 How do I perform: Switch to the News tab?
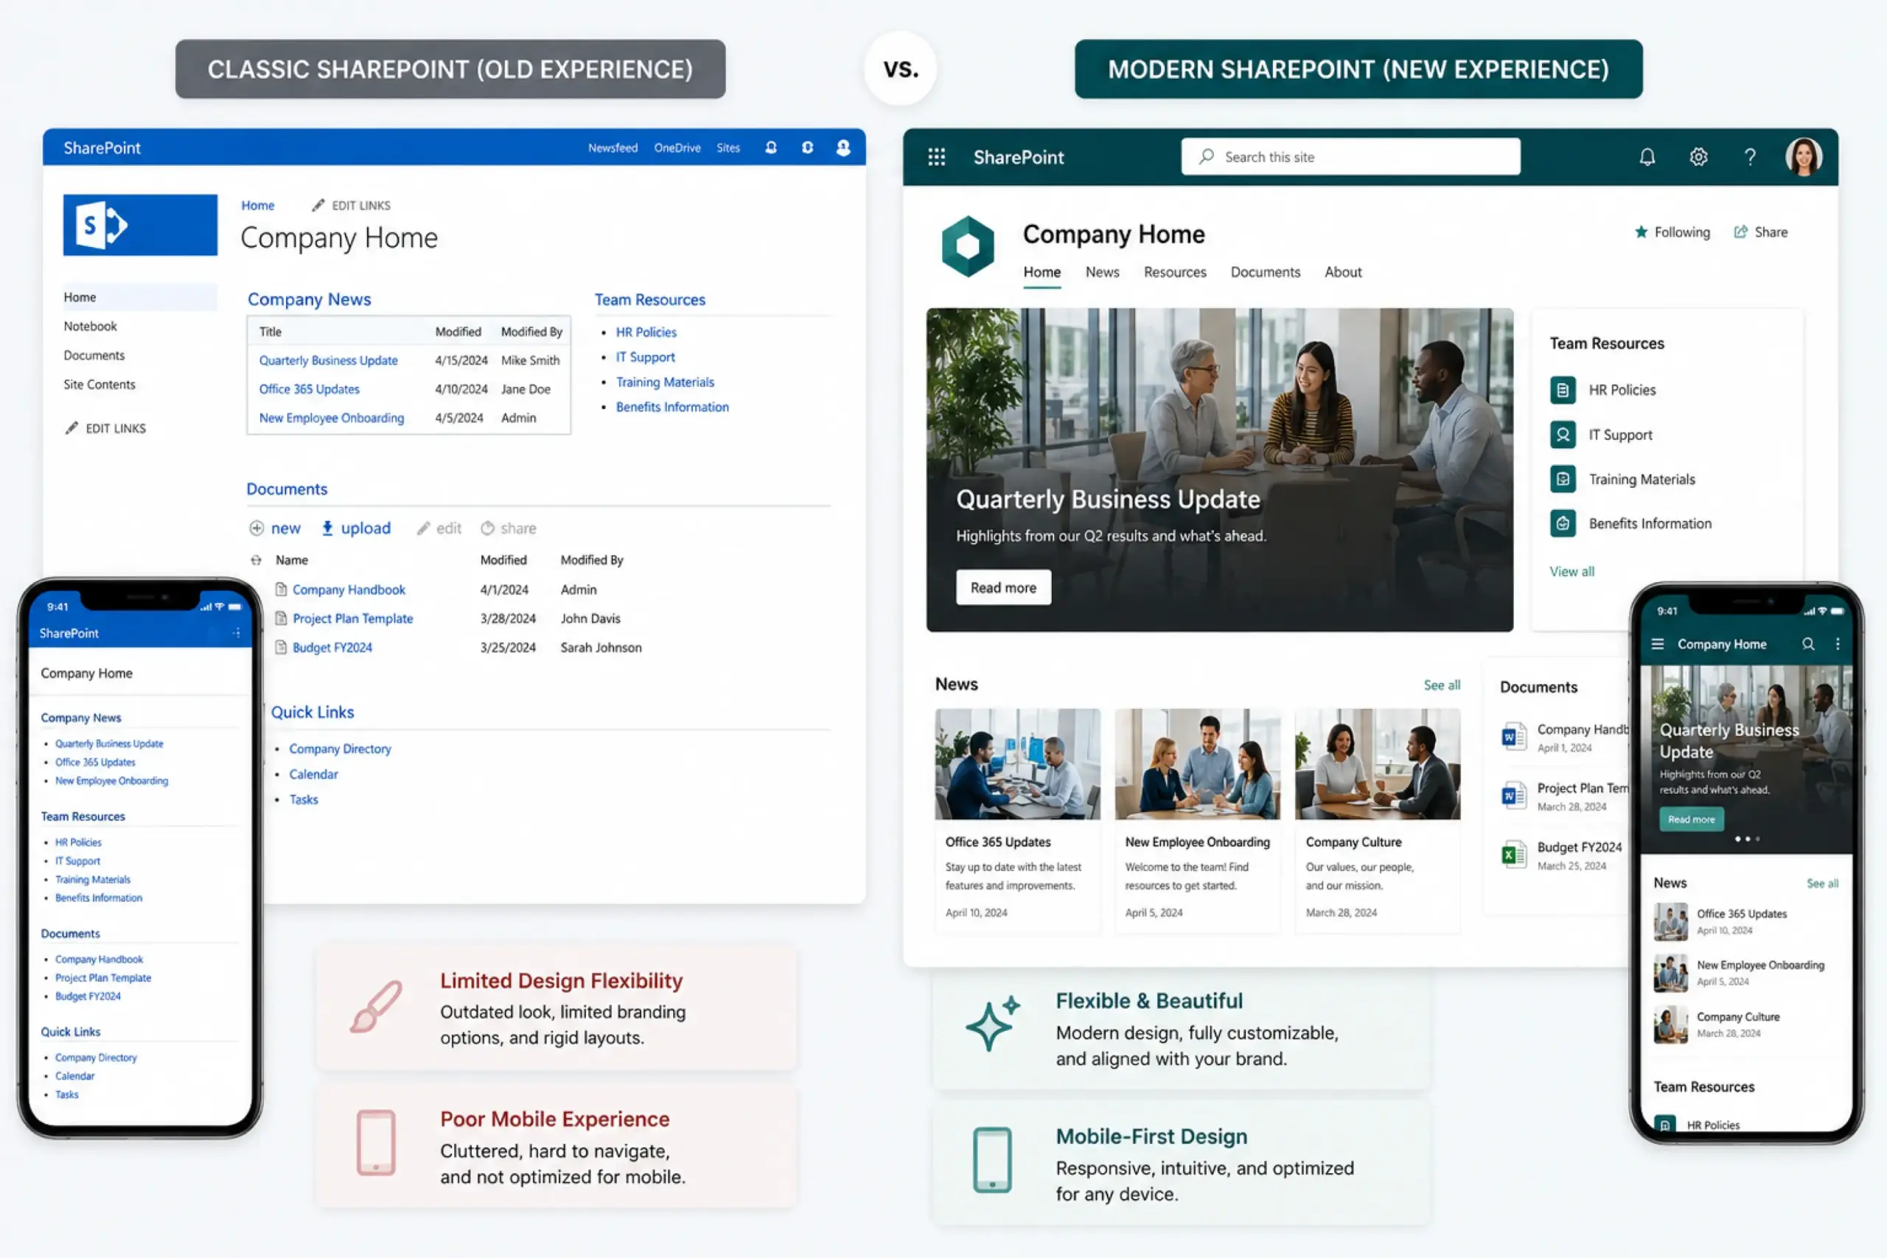1103,272
